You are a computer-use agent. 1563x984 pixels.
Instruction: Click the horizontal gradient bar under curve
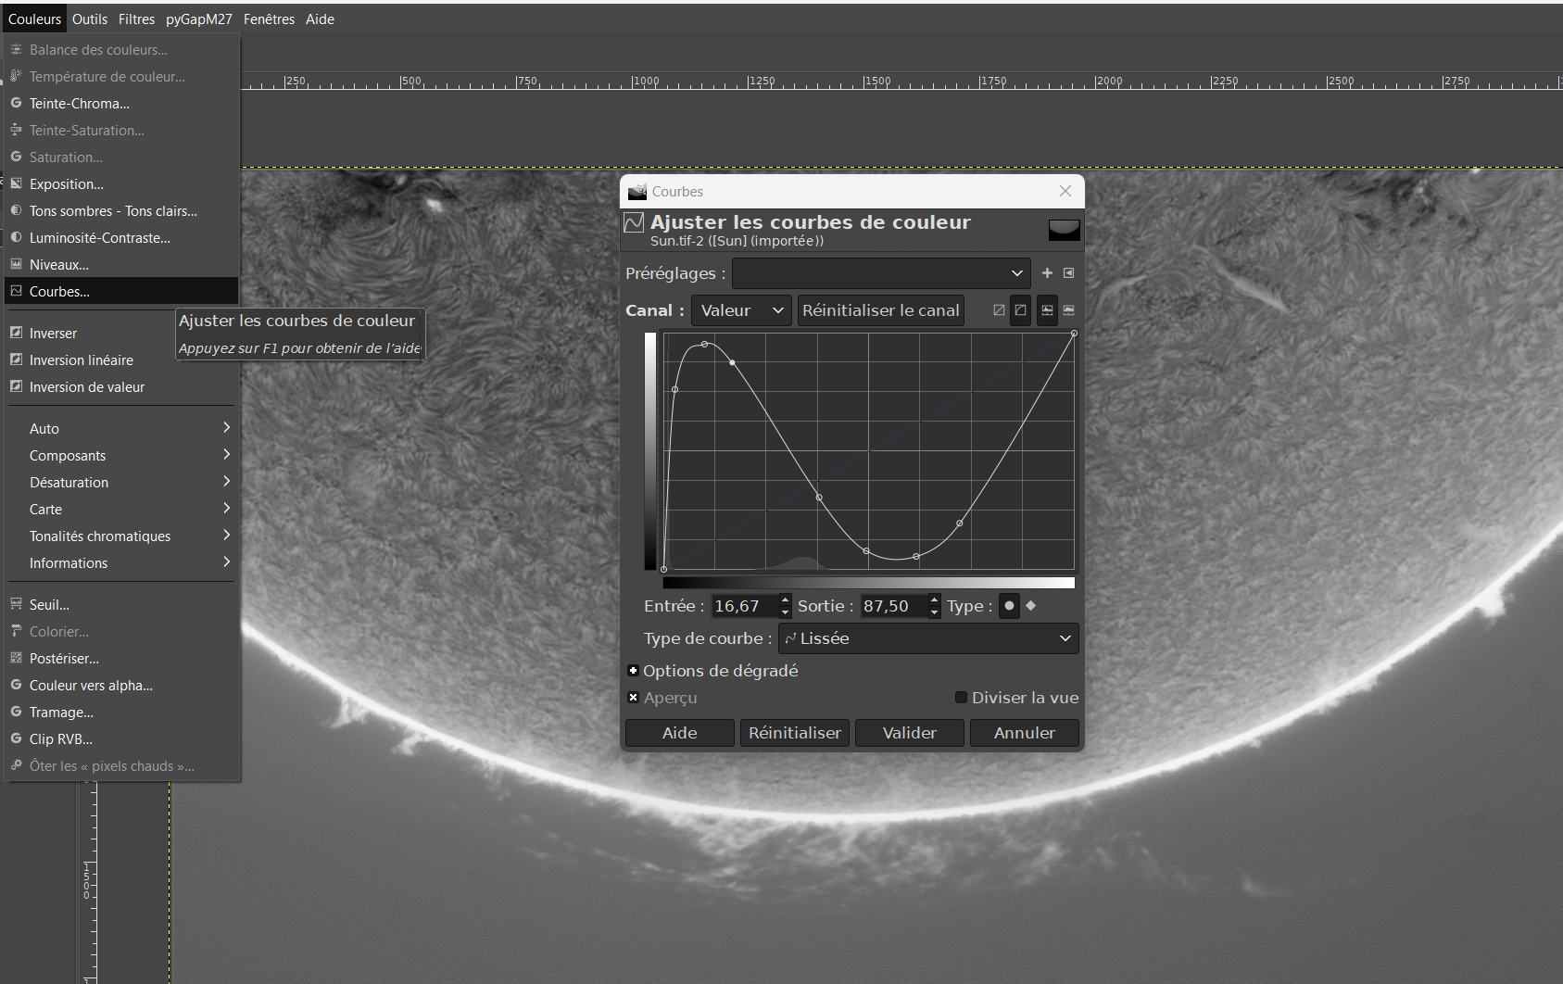pyautogui.click(x=869, y=583)
